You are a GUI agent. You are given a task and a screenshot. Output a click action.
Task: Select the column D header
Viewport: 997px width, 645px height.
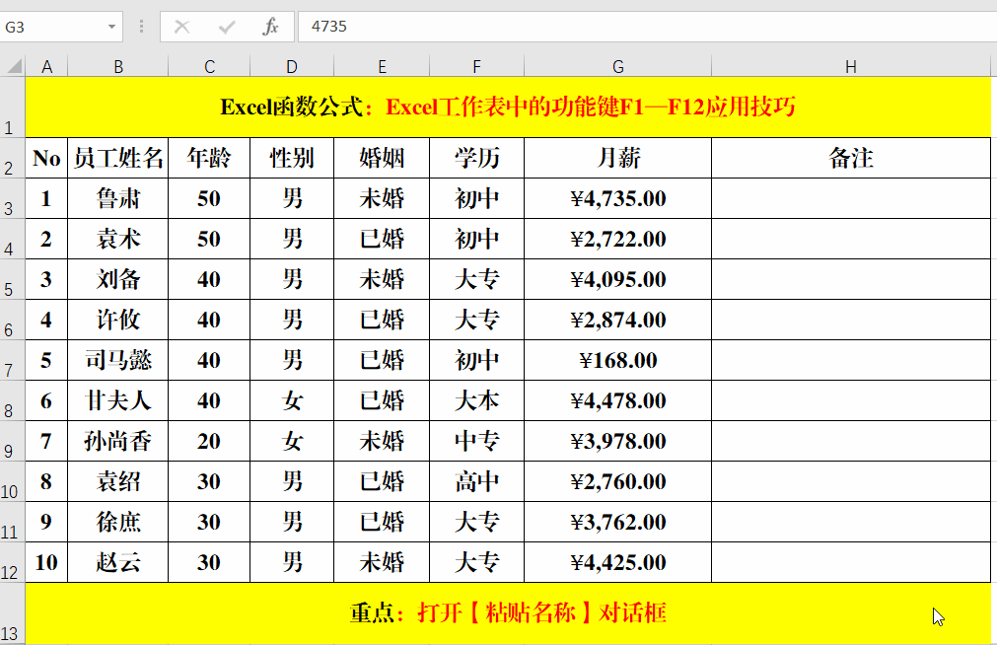pos(292,66)
